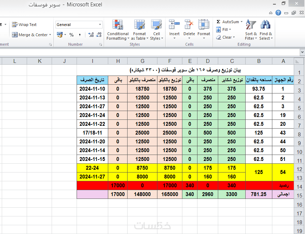Open Cell Styles gallery
This screenshot has width=305, height=234.
156,30
